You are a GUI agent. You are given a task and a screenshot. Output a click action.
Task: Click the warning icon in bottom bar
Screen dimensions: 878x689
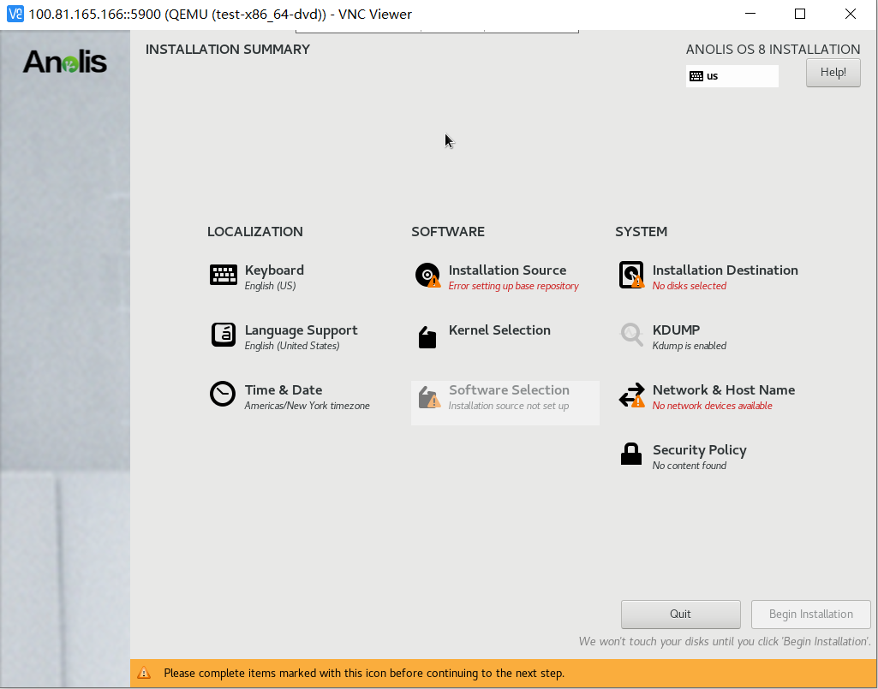144,674
